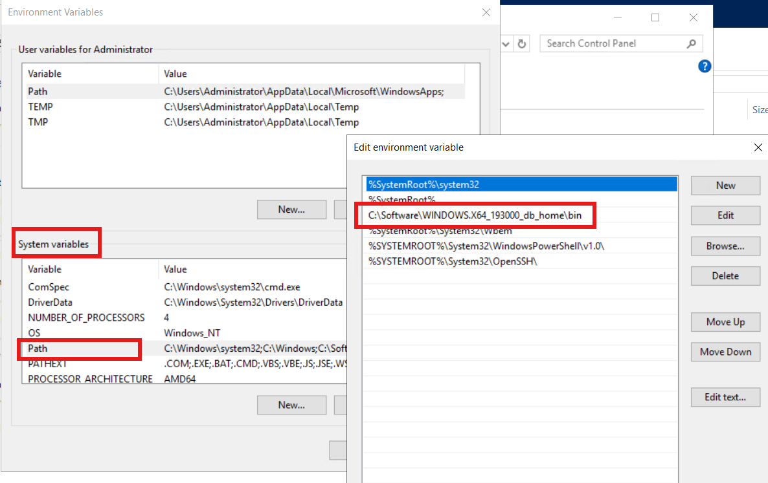
Task: Select the system Path variable row
Action: point(186,349)
